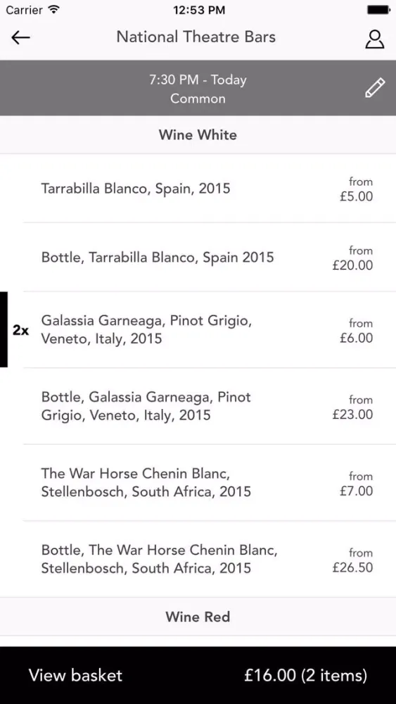This screenshot has width=396, height=704.
Task: Tap the battery indicator icon
Action: pos(378,9)
